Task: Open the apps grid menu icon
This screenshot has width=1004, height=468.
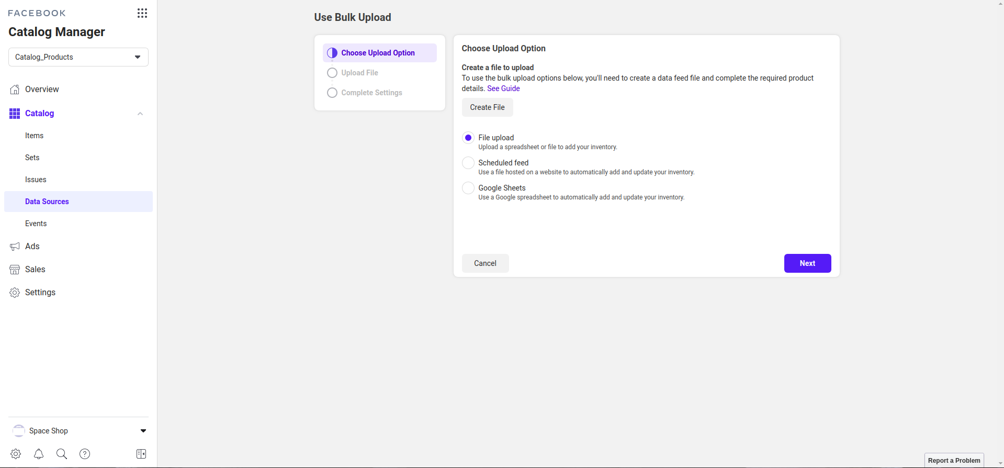Action: pos(142,13)
